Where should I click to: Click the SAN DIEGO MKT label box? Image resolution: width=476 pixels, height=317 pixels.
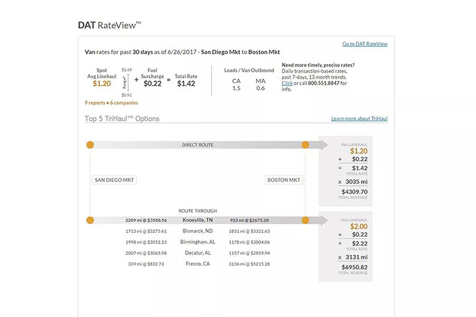pos(114,180)
